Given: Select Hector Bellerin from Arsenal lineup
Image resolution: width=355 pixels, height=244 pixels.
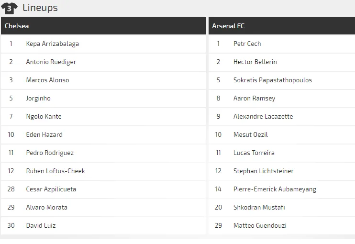Looking at the screenshot, I should click(x=255, y=62).
